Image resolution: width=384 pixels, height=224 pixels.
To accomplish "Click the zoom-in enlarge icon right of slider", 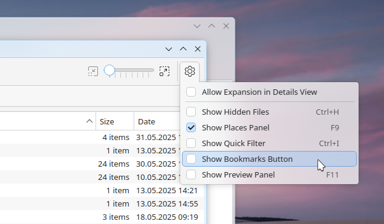I will click(x=164, y=71).
